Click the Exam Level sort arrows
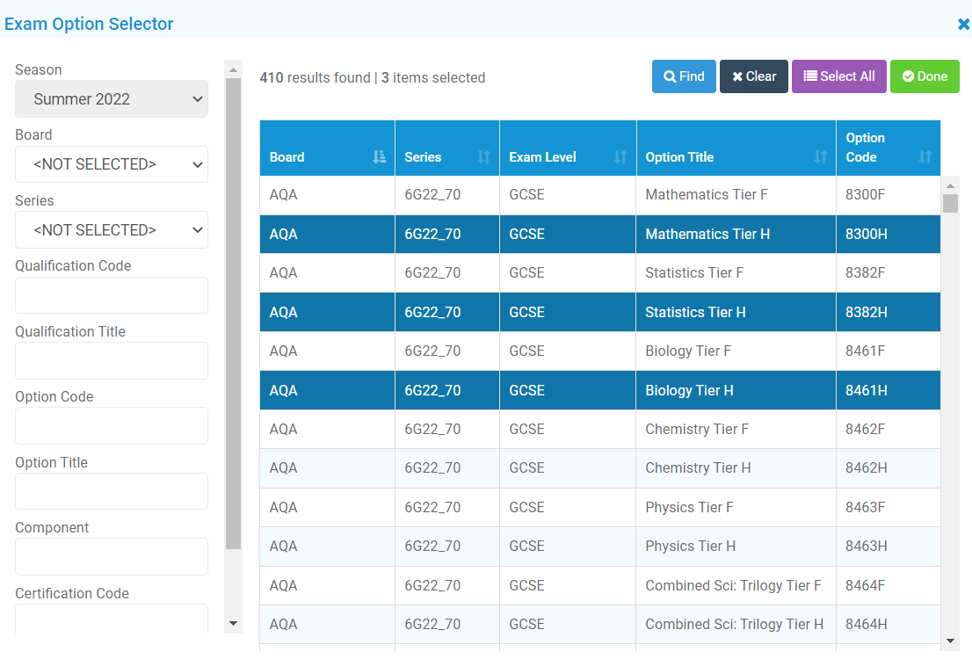Image resolution: width=972 pixels, height=659 pixels. click(x=620, y=157)
